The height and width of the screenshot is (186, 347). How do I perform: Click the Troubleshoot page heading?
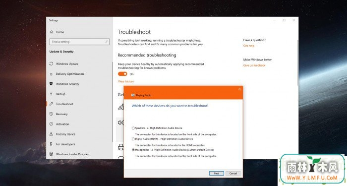click(x=134, y=32)
